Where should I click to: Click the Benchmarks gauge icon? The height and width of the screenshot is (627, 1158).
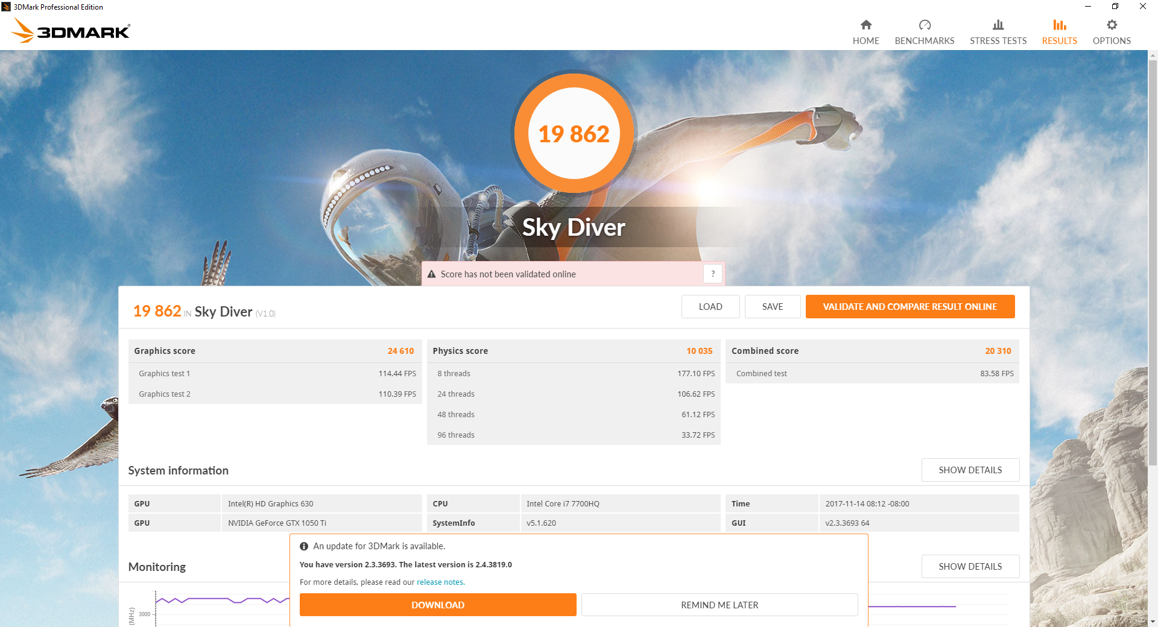925,25
